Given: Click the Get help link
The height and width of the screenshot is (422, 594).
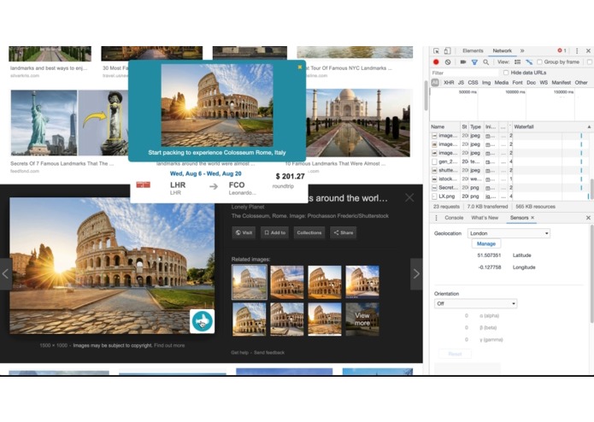Looking at the screenshot, I should [240, 353].
